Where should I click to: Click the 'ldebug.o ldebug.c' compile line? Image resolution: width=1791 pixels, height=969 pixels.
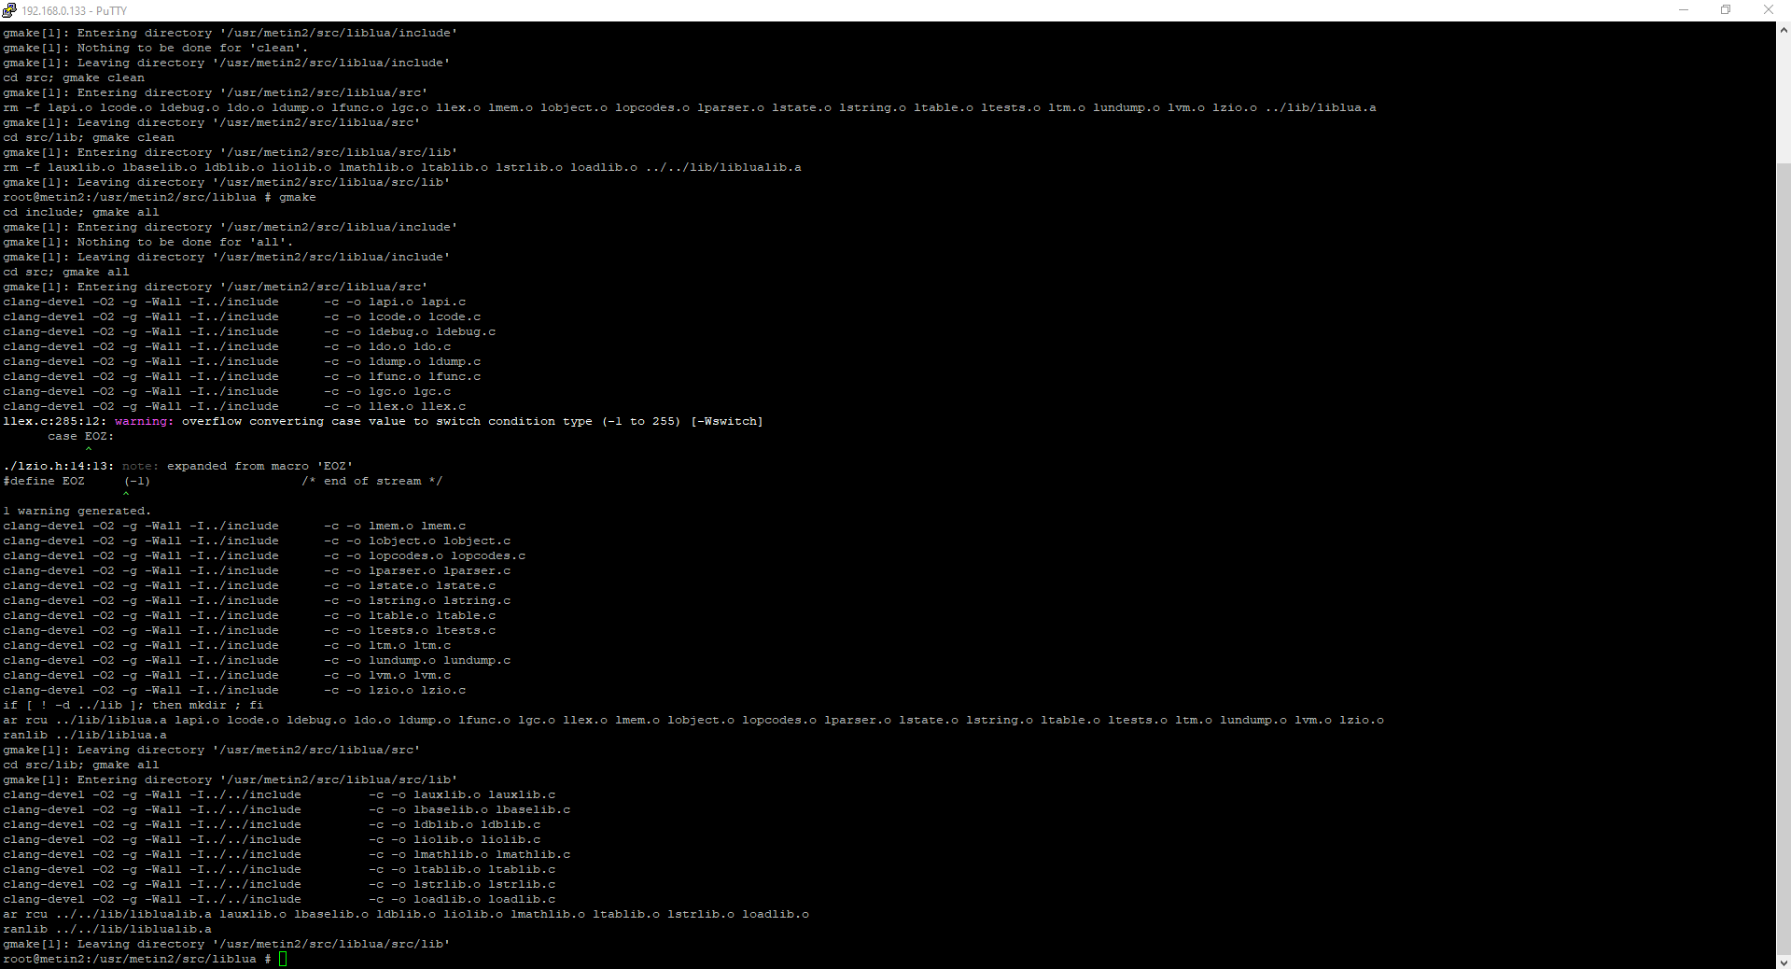click(249, 331)
